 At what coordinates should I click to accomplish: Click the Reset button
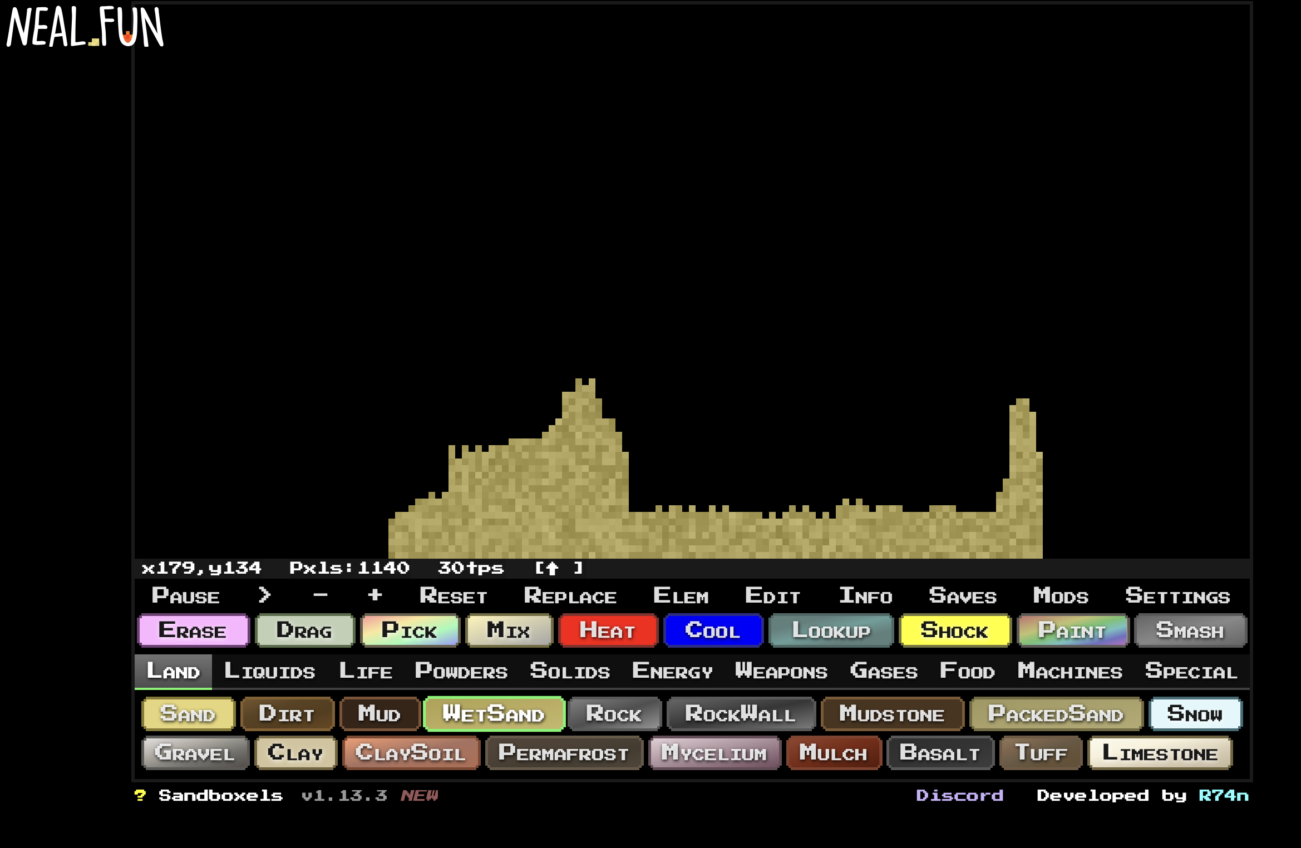coord(453,596)
